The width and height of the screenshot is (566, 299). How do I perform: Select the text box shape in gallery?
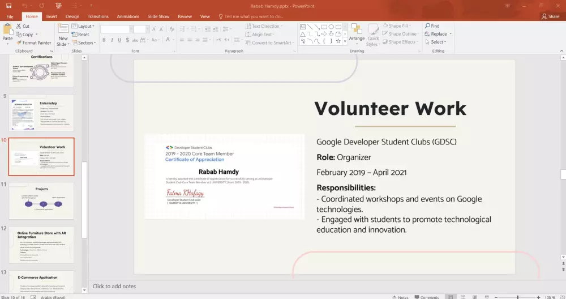pyautogui.click(x=303, y=27)
